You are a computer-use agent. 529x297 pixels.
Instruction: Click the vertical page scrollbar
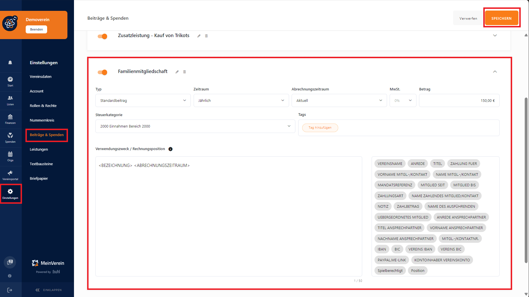tap(526, 180)
